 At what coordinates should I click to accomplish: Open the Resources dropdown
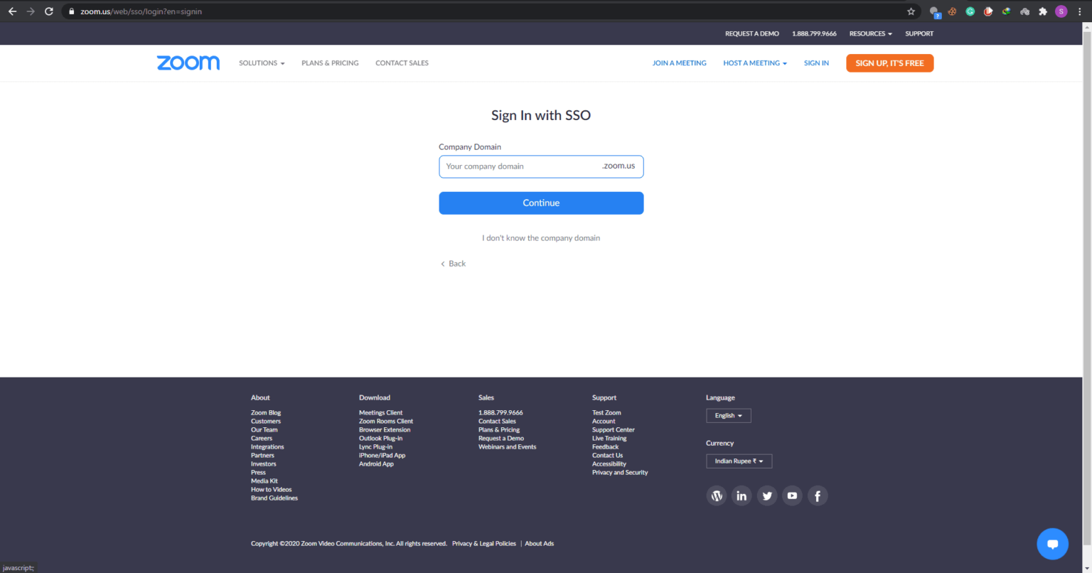coord(869,33)
